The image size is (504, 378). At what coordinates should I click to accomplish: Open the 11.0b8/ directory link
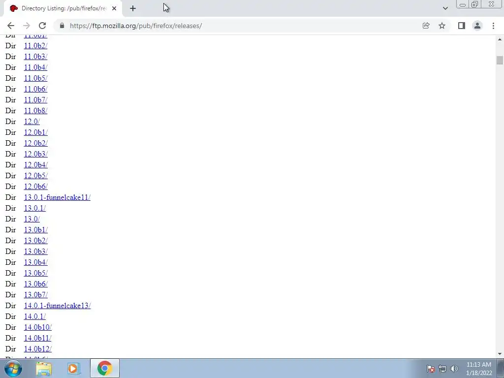click(35, 111)
